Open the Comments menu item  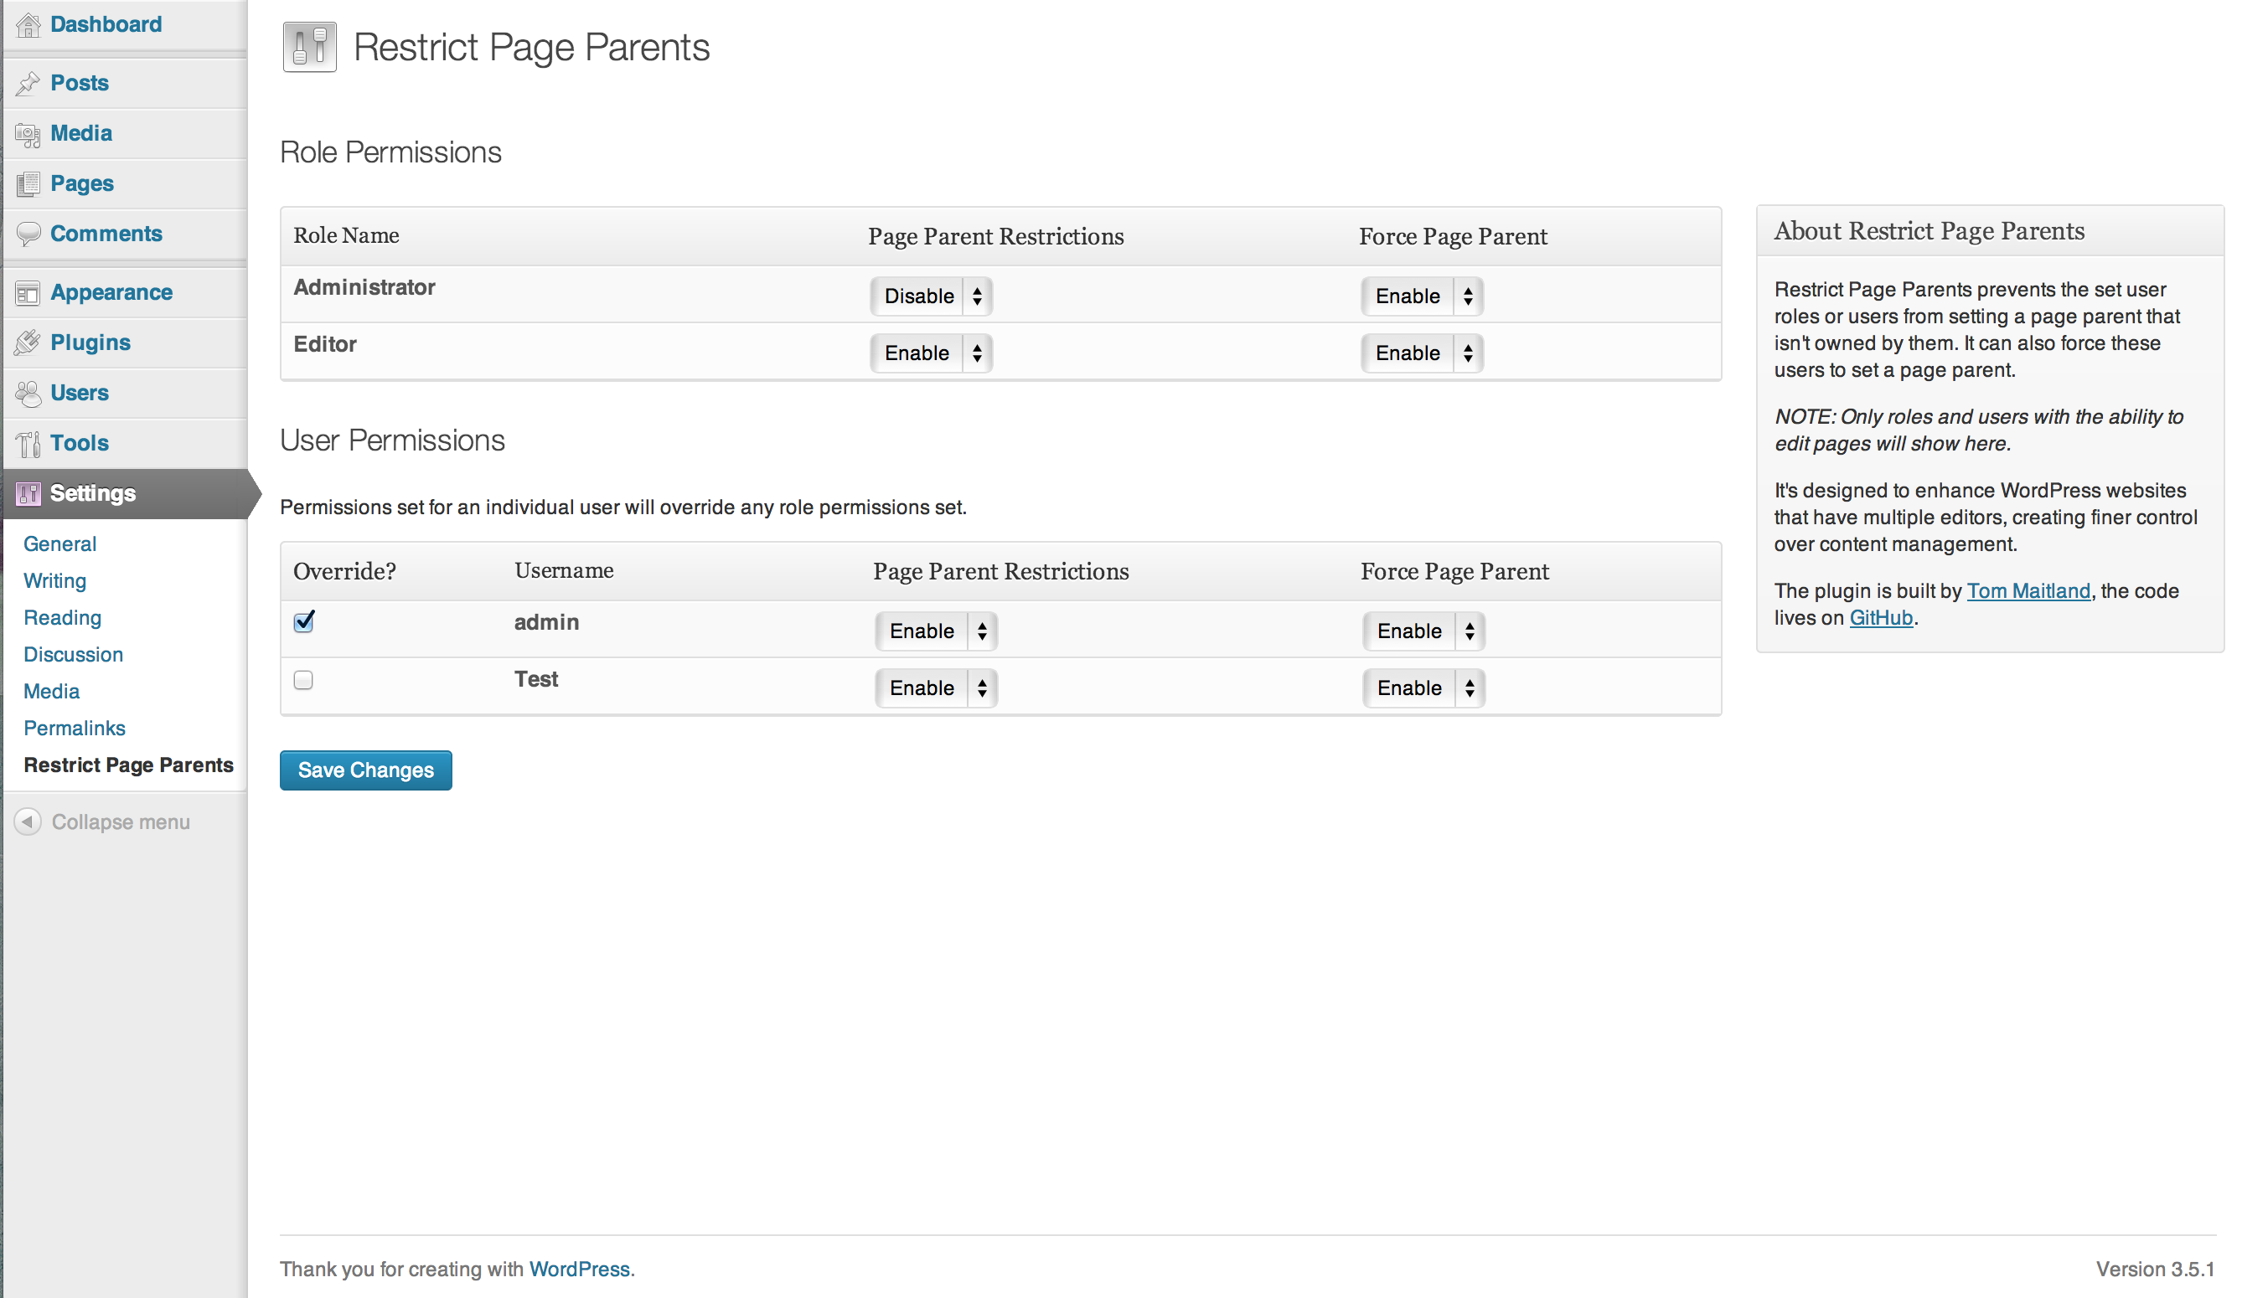pyautogui.click(x=106, y=234)
